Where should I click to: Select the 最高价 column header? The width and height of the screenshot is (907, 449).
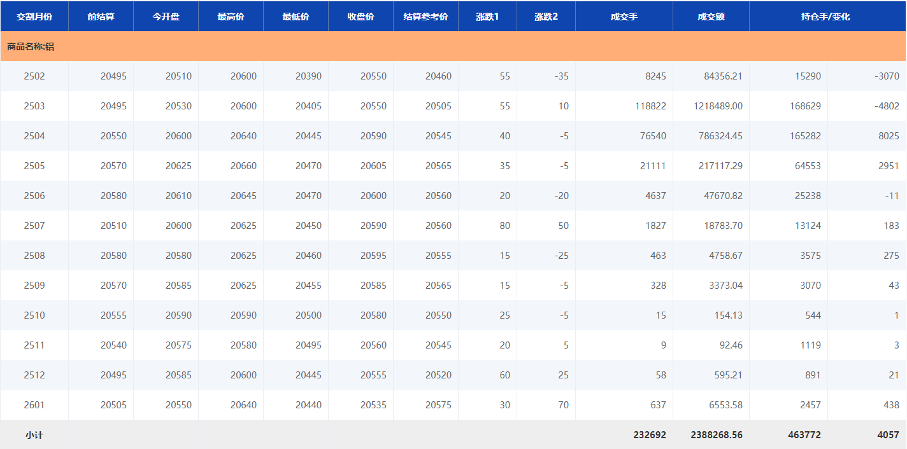click(231, 17)
